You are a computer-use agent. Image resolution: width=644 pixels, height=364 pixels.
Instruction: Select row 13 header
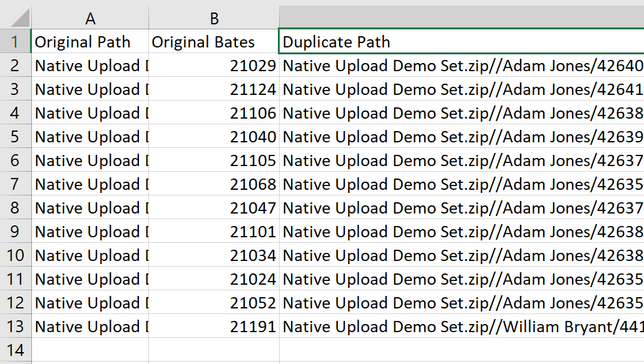coord(16,327)
